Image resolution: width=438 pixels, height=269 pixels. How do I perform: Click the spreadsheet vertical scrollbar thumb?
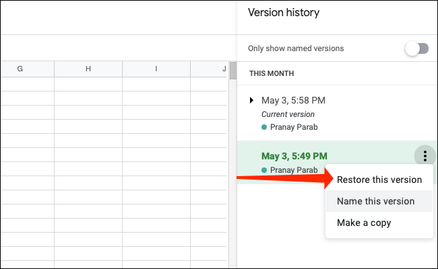(233, 71)
